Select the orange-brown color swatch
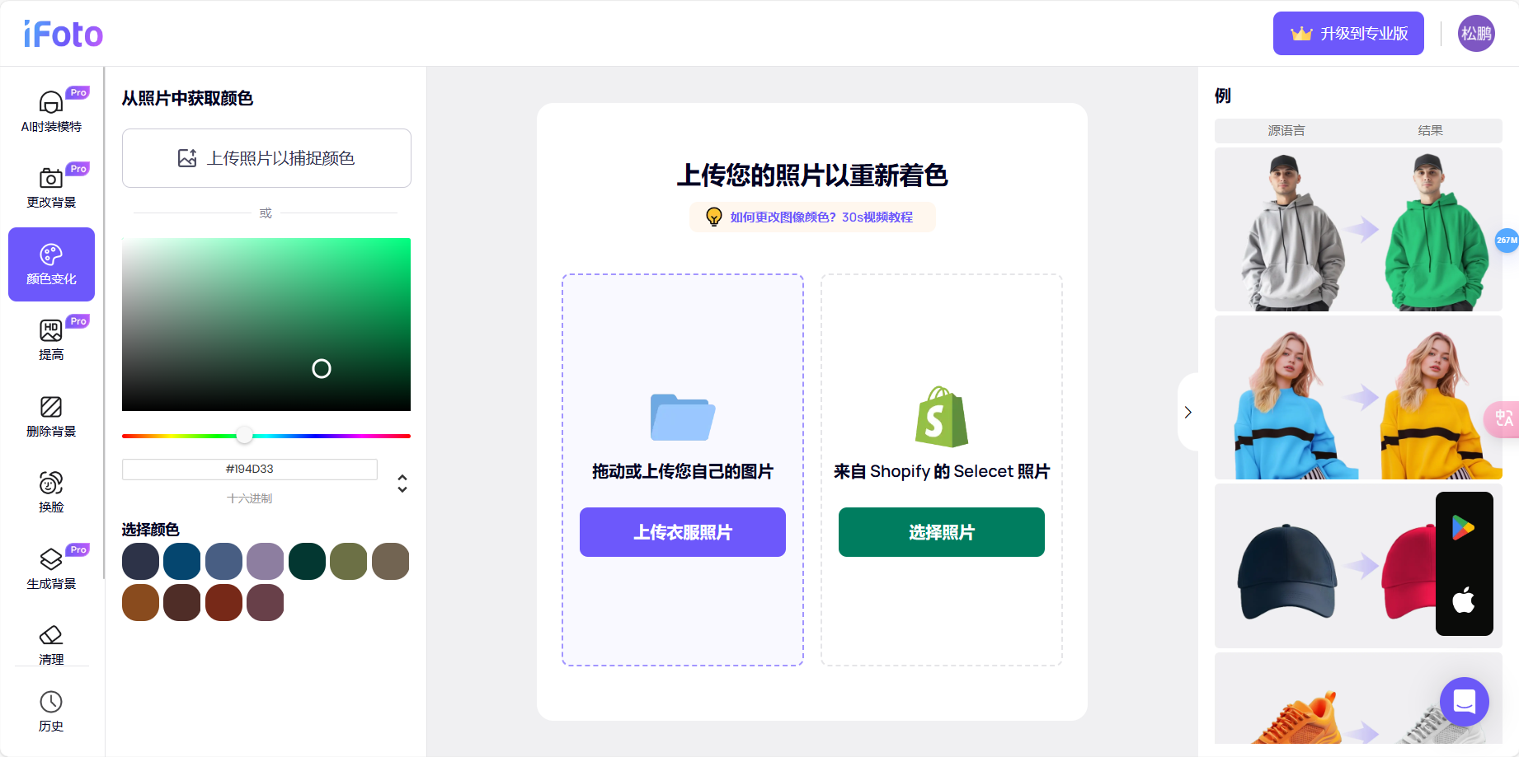 [x=141, y=602]
